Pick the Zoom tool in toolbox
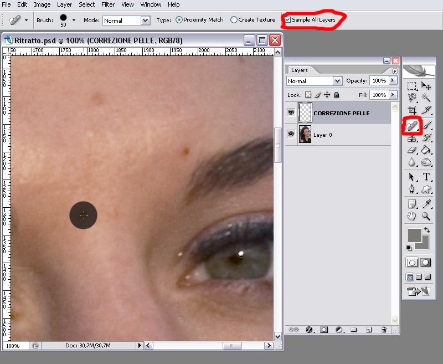This screenshot has width=443, height=364. pos(426,216)
